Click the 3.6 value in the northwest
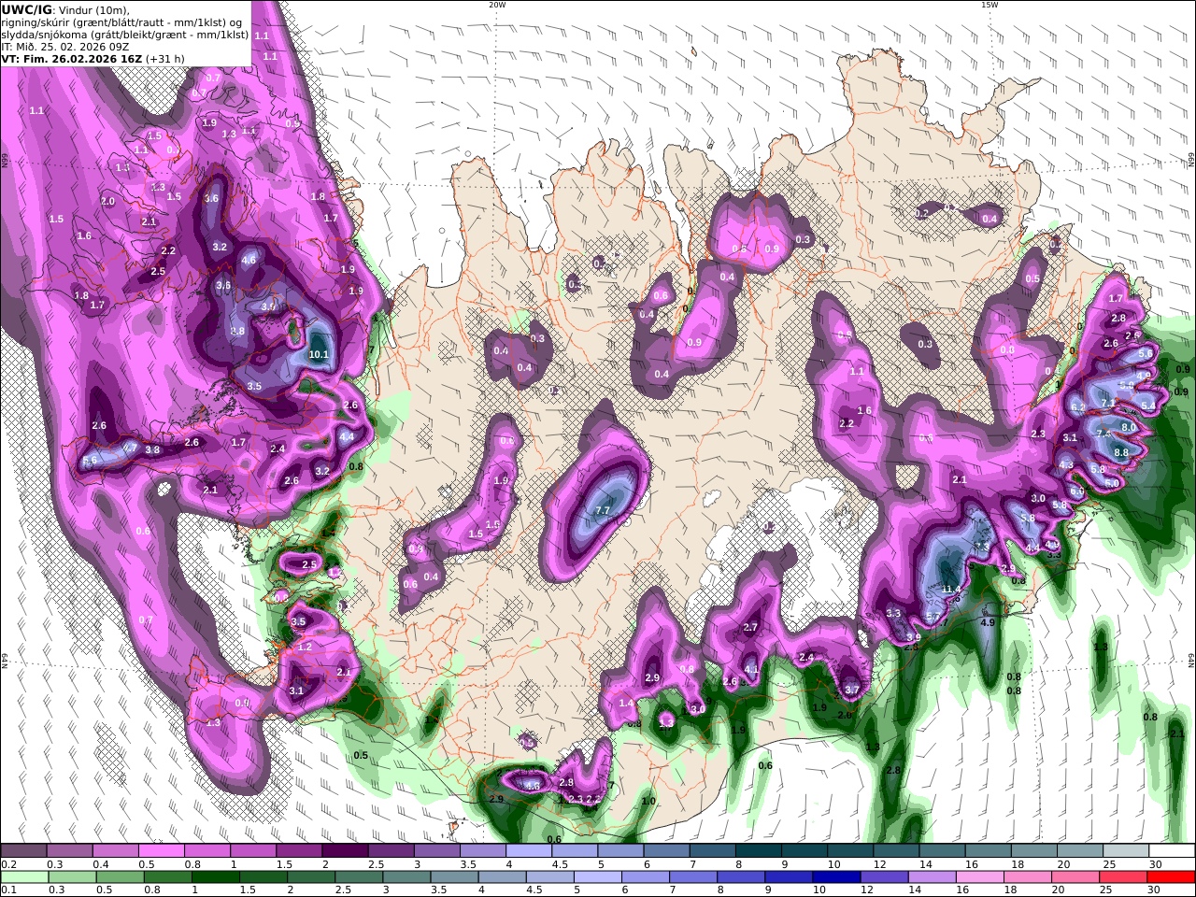The height and width of the screenshot is (897, 1196). 211,198
